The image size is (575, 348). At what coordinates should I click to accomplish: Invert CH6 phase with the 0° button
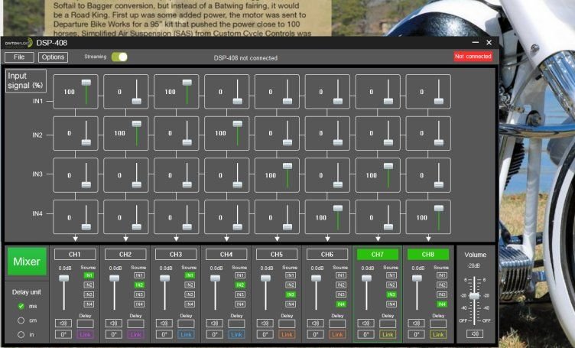(316, 334)
